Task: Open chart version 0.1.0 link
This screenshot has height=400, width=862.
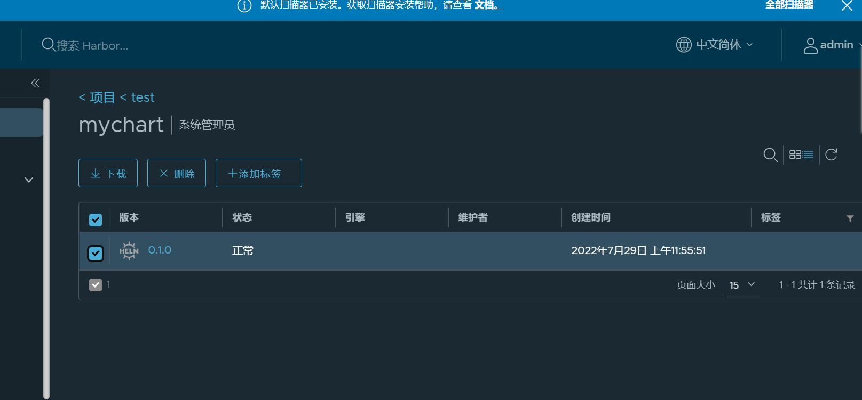Action: point(160,250)
